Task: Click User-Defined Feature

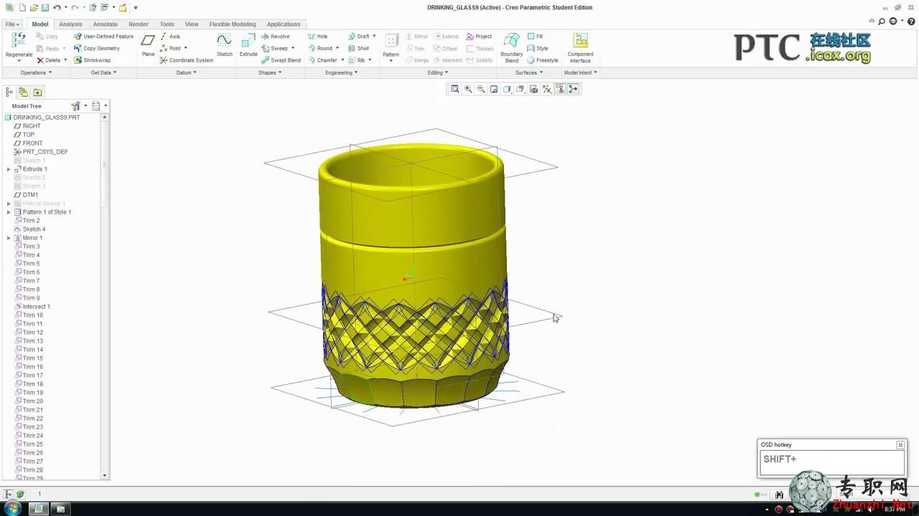Action: coord(103,37)
